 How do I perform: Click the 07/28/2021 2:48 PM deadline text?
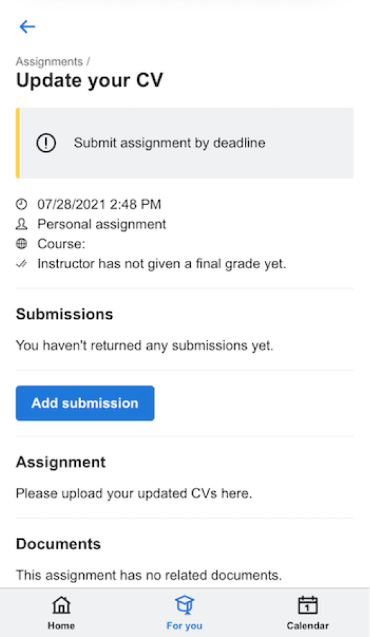click(99, 204)
